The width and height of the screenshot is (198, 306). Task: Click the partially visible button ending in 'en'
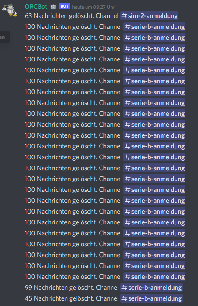click(4, 37)
